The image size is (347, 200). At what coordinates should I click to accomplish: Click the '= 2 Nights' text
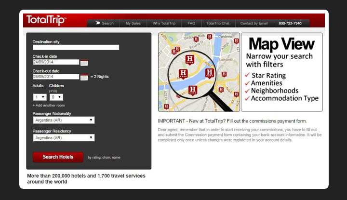[100, 77]
